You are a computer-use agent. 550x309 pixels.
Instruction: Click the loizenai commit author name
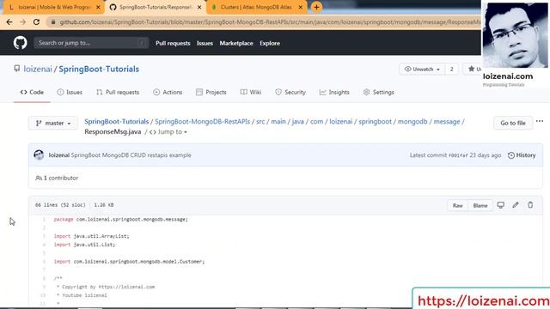[59, 154]
